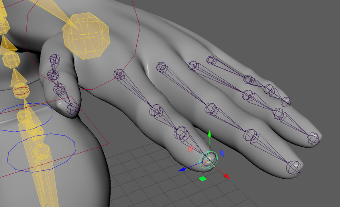This screenshot has height=207, width=340.
Task: Click the center handle of the move manipulator
Action: (x=208, y=160)
